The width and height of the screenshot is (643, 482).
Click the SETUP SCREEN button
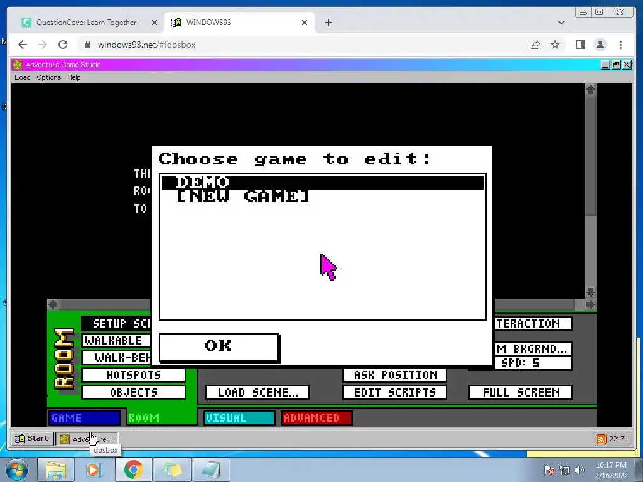point(116,323)
